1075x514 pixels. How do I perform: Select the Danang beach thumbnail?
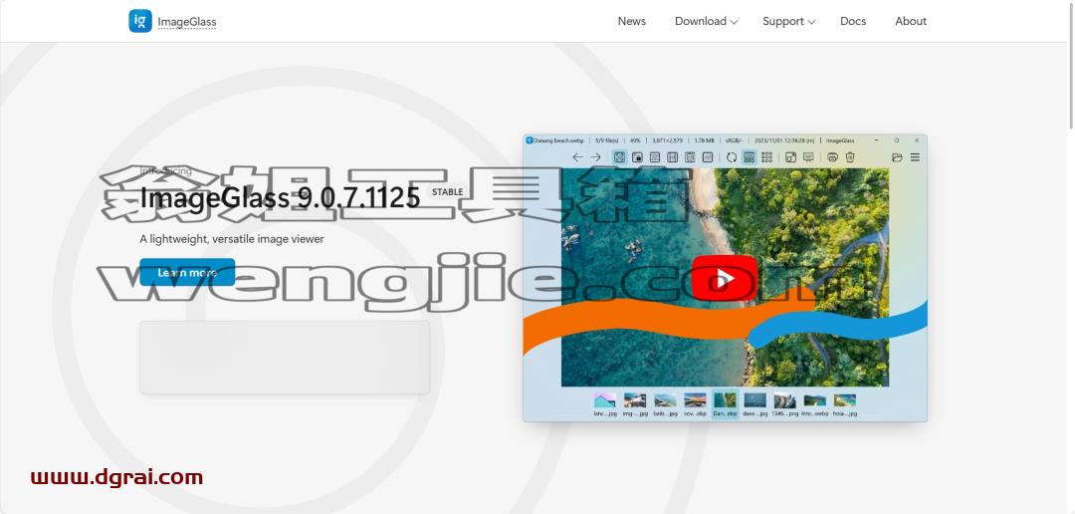(725, 404)
